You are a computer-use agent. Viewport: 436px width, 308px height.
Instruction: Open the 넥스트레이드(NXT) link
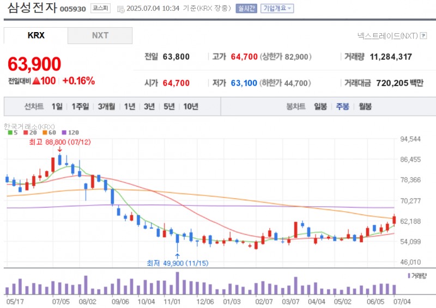tap(387, 36)
